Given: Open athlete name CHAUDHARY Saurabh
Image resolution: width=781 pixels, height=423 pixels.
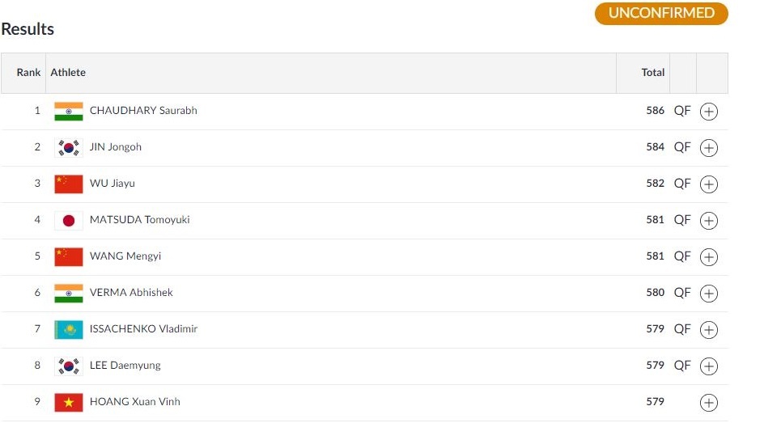Looking at the screenshot, I should [143, 111].
